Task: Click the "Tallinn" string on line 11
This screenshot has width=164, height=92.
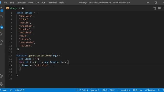Action: click(25, 46)
